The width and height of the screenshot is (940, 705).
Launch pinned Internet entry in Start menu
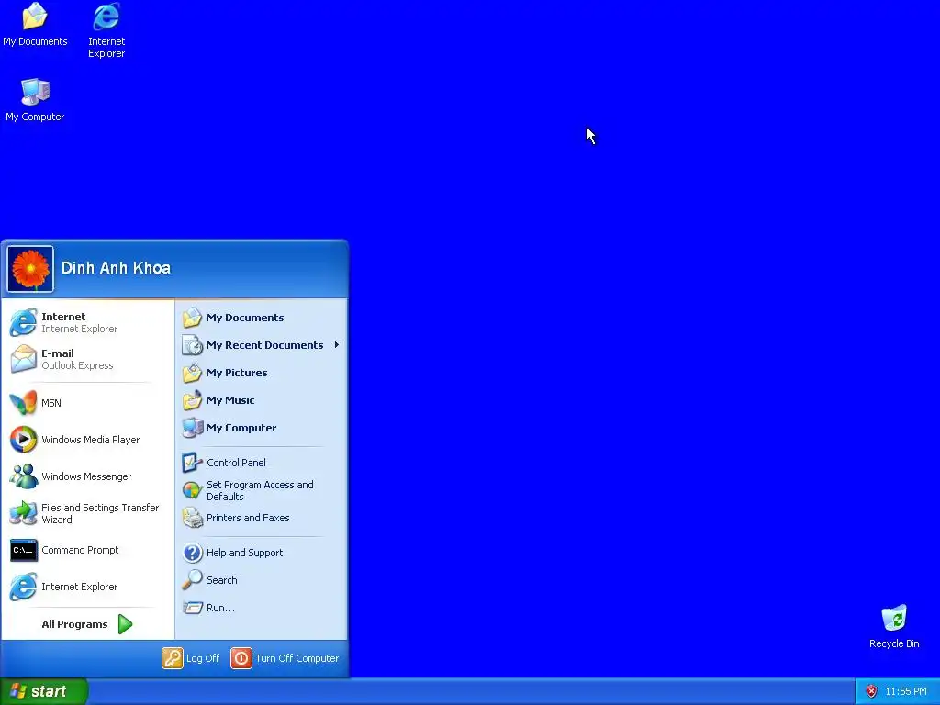[x=87, y=322]
